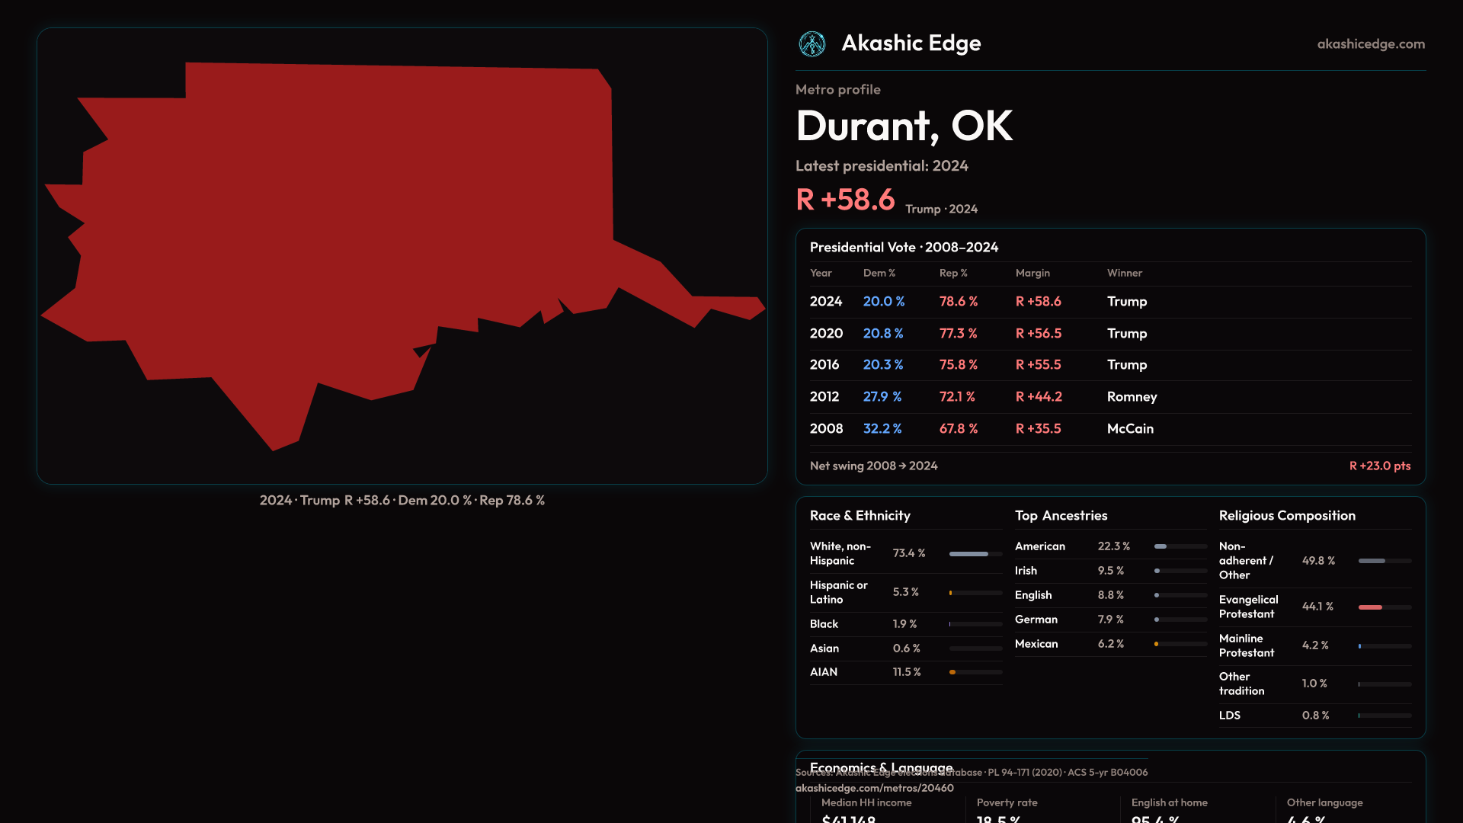Screen dimensions: 1463x823
Task: Click the Net swing R +23.0 pts value
Action: 1379,466
